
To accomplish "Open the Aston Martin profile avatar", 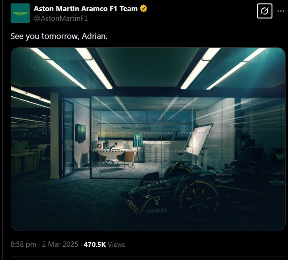I will coord(20,13).
